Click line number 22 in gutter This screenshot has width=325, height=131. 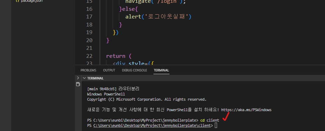click(x=89, y=56)
